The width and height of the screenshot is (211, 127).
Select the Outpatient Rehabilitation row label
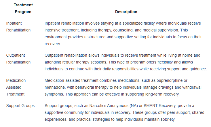(18, 59)
